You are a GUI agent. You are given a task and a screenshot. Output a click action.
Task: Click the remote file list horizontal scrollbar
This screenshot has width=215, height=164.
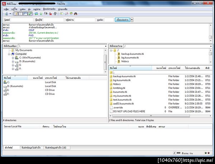151,116
